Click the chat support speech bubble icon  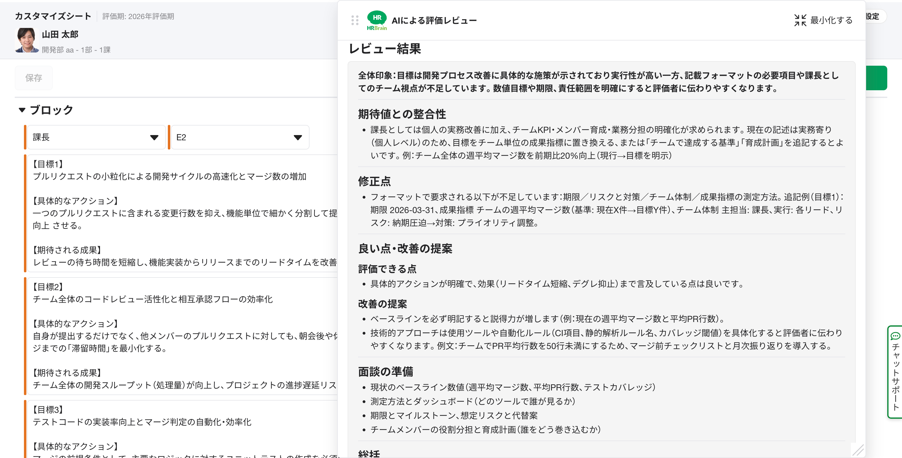coord(895,336)
